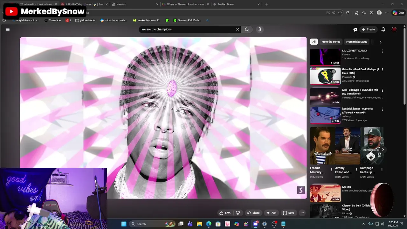Open options for SoFaygo x SSGKobe Mix
Screen dimensions: 407x229
pyautogui.click(x=382, y=90)
